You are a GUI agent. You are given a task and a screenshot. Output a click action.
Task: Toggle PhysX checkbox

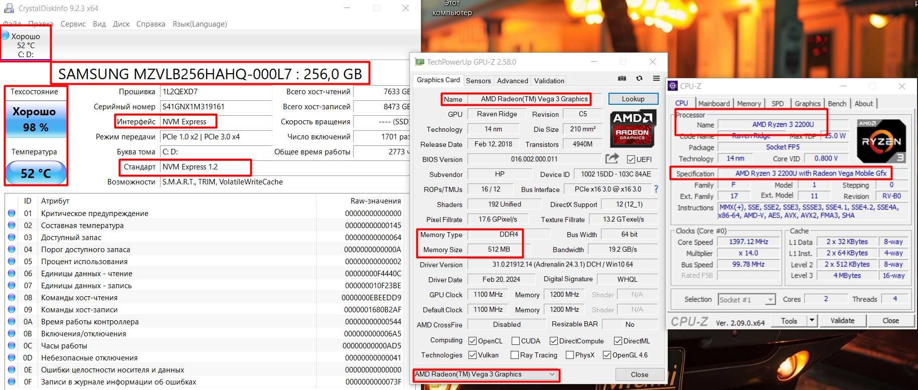[x=570, y=355]
